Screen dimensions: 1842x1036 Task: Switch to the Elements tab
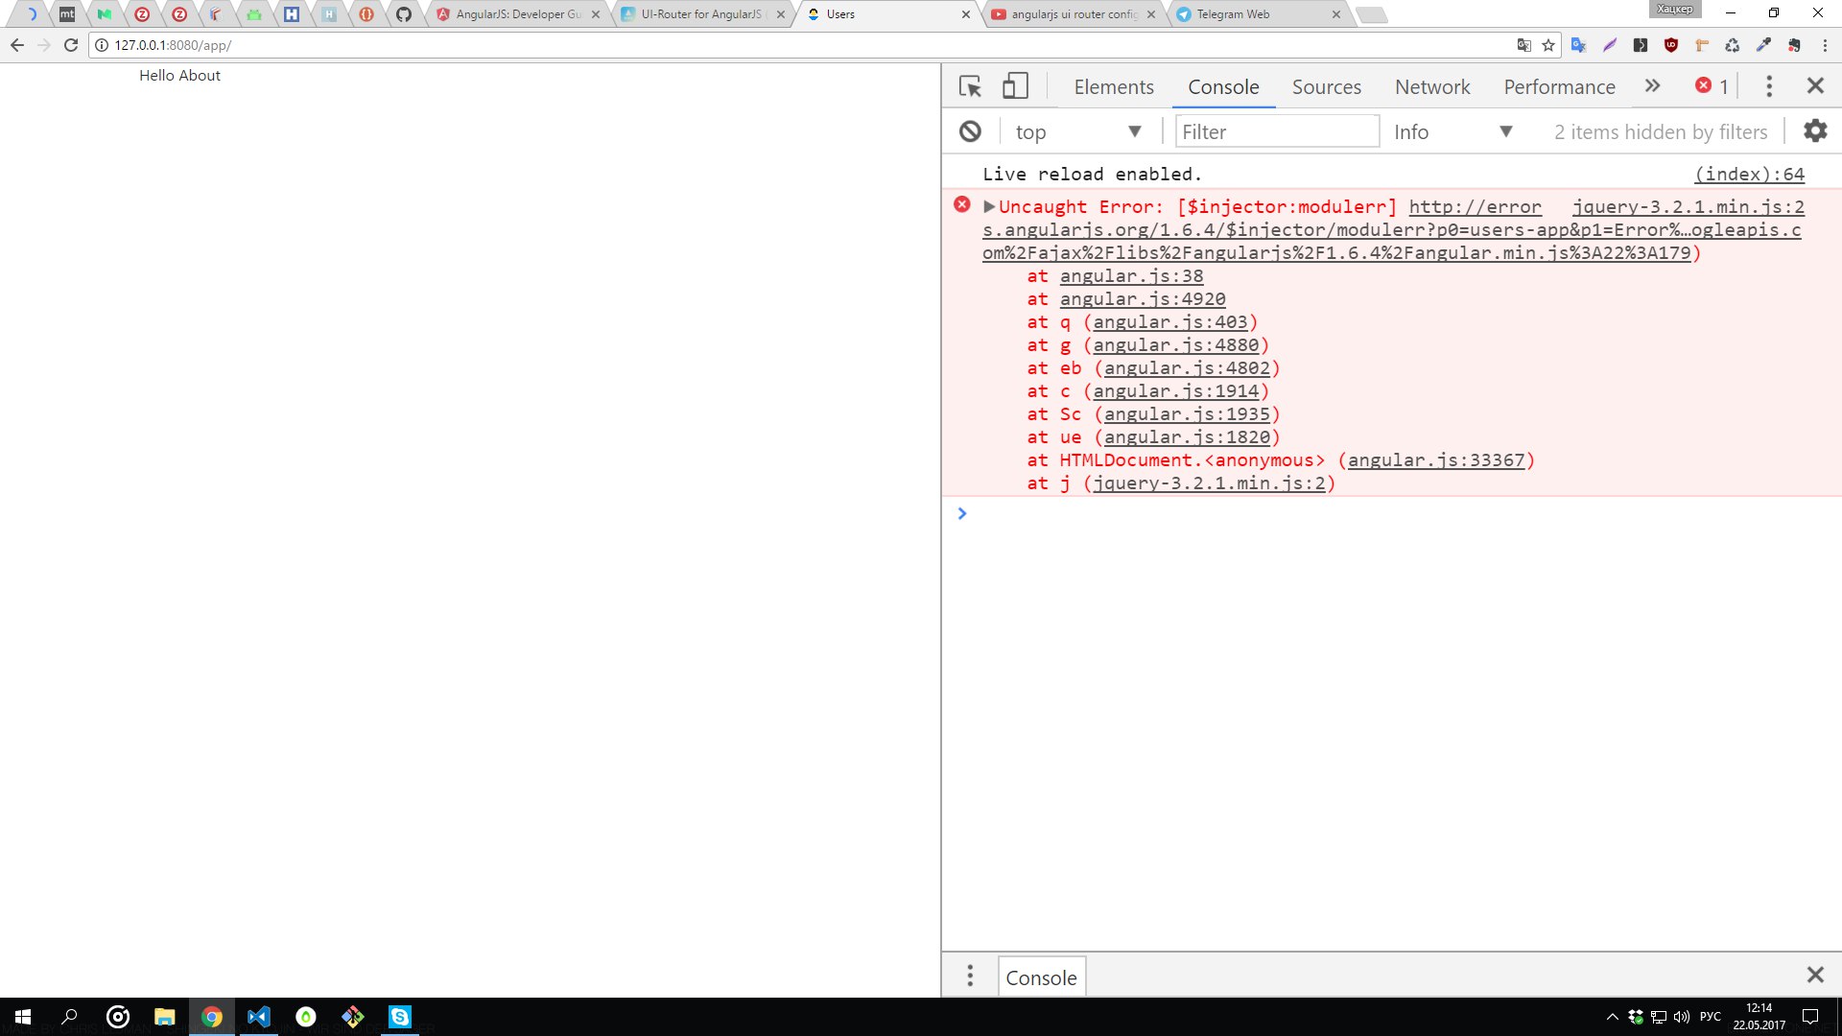tap(1113, 87)
